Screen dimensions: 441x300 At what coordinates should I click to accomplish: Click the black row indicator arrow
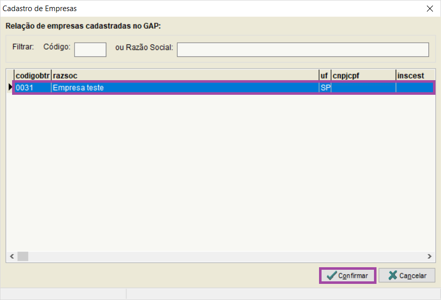click(x=10, y=88)
